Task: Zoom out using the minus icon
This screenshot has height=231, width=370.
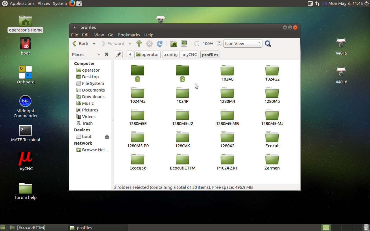Action: point(197,44)
